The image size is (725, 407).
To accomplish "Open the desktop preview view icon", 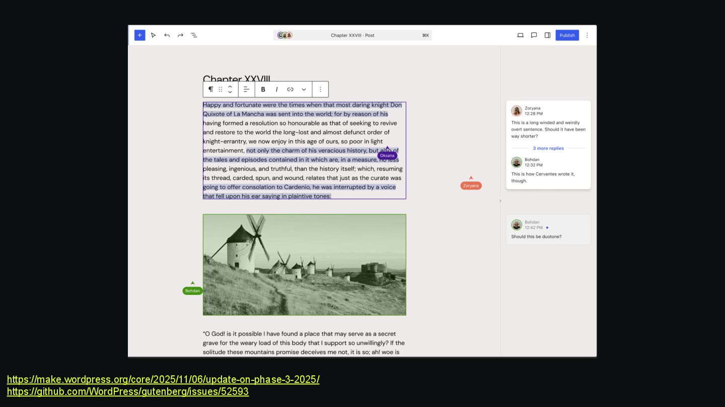I will [521, 35].
